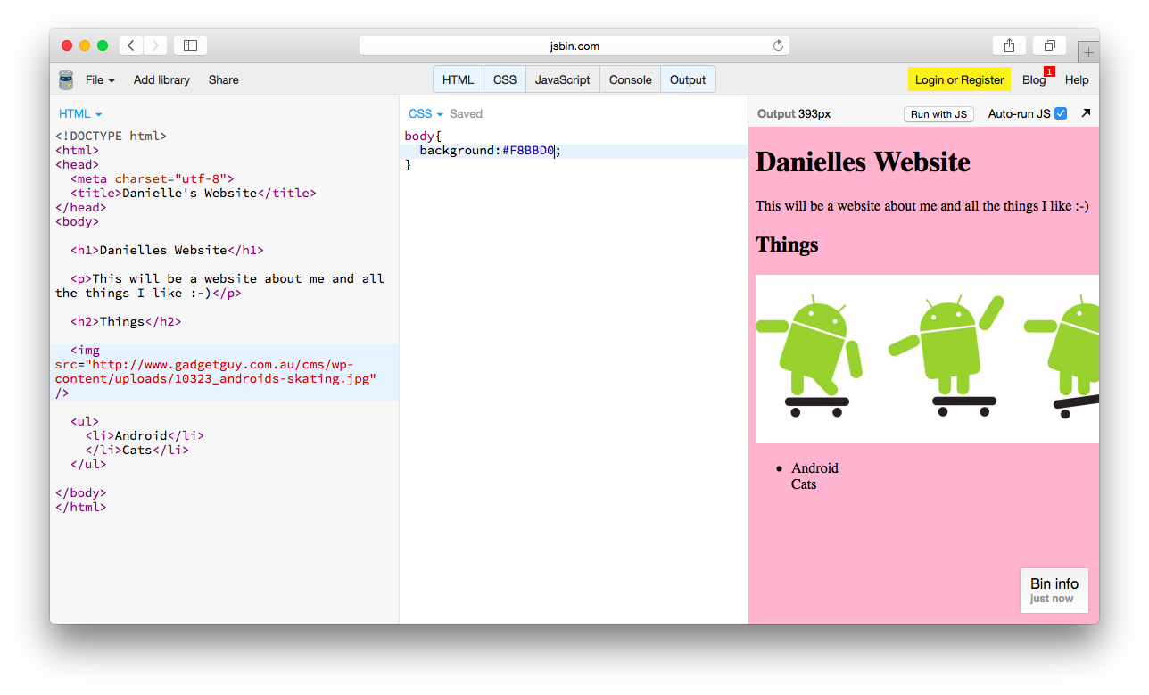Click the Cats item in output
The image size is (1149, 695).
[804, 484]
